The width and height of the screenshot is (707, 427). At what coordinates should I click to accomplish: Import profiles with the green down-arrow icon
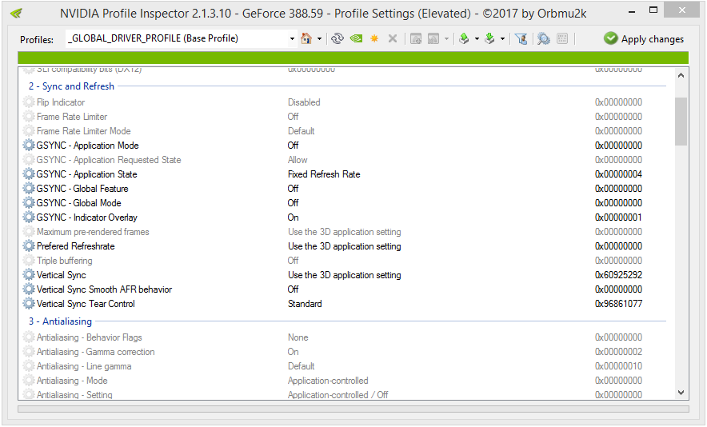pos(489,38)
